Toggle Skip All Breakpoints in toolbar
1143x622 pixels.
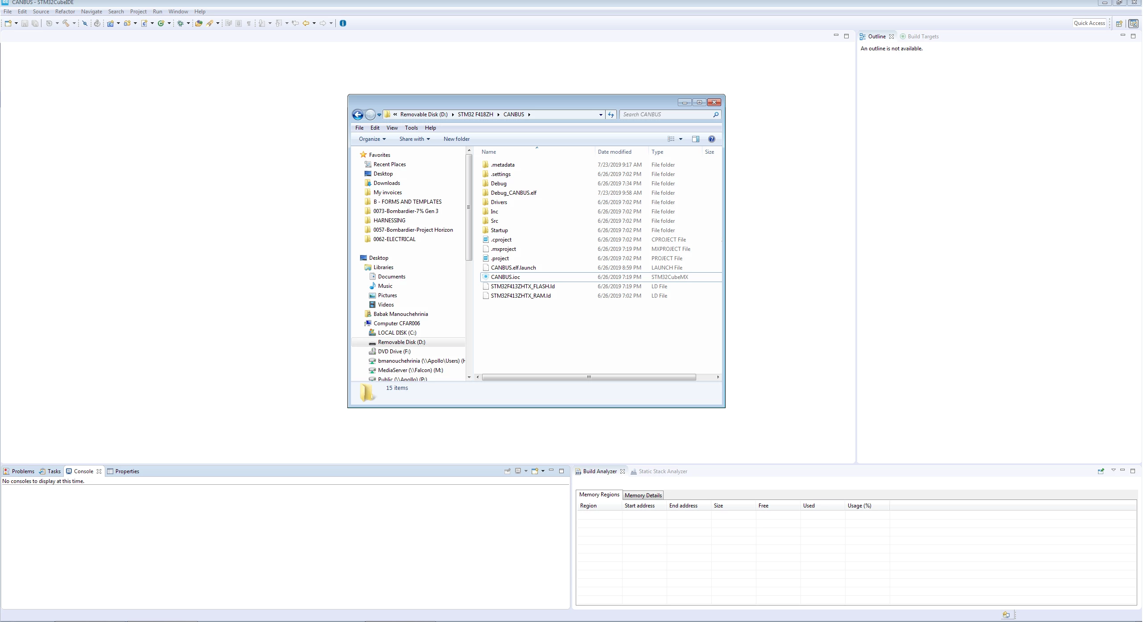[x=85, y=23]
